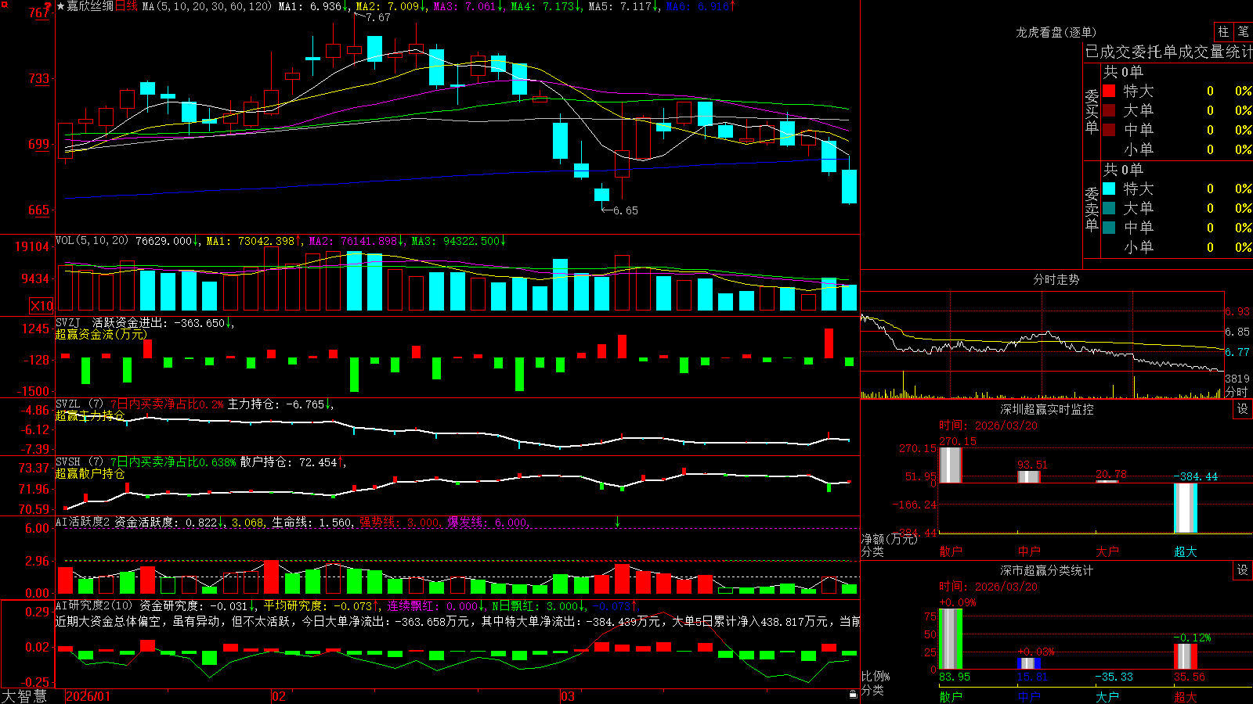Click the dark red 中单 buy-order swatch
1253x704 pixels.
click(x=1109, y=130)
